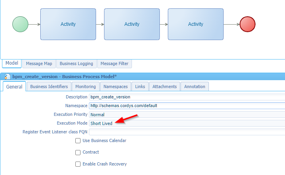The height and width of the screenshot is (175, 285).
Task: Open the Business Identifiers tab
Action: coord(49,87)
